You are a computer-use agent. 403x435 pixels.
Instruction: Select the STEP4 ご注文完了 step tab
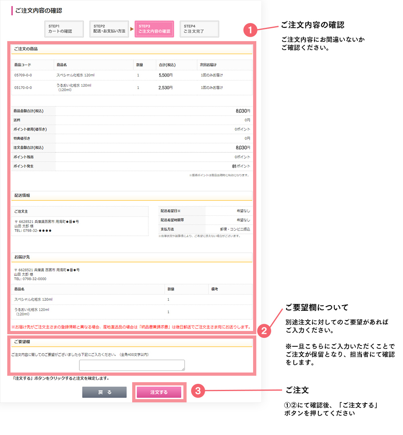[199, 29]
